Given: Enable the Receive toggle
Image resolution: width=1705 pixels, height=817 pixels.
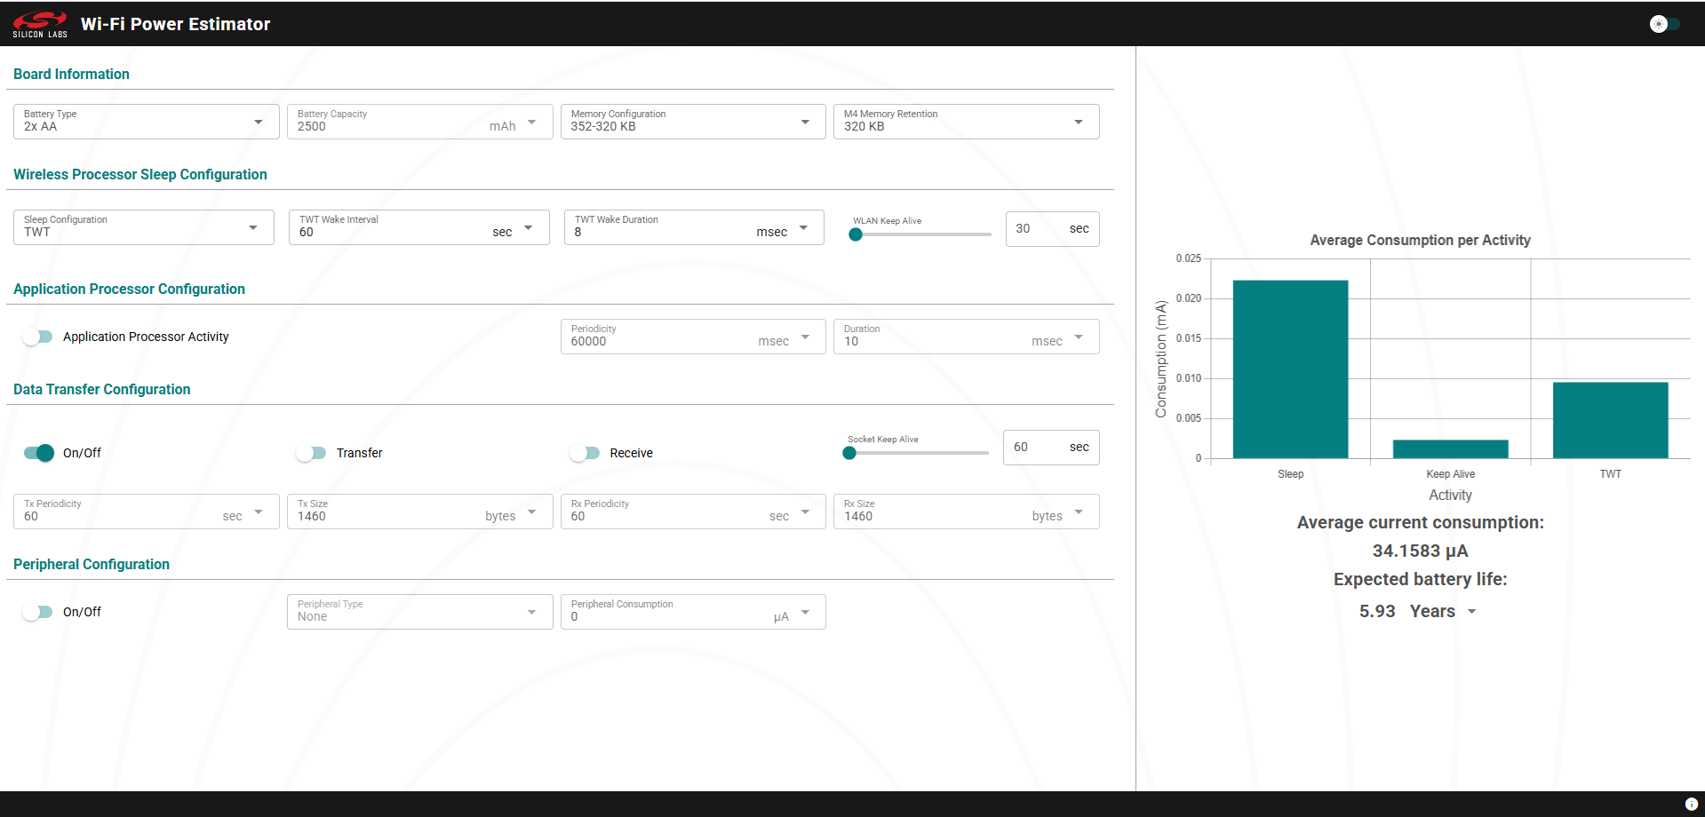Looking at the screenshot, I should click(585, 453).
